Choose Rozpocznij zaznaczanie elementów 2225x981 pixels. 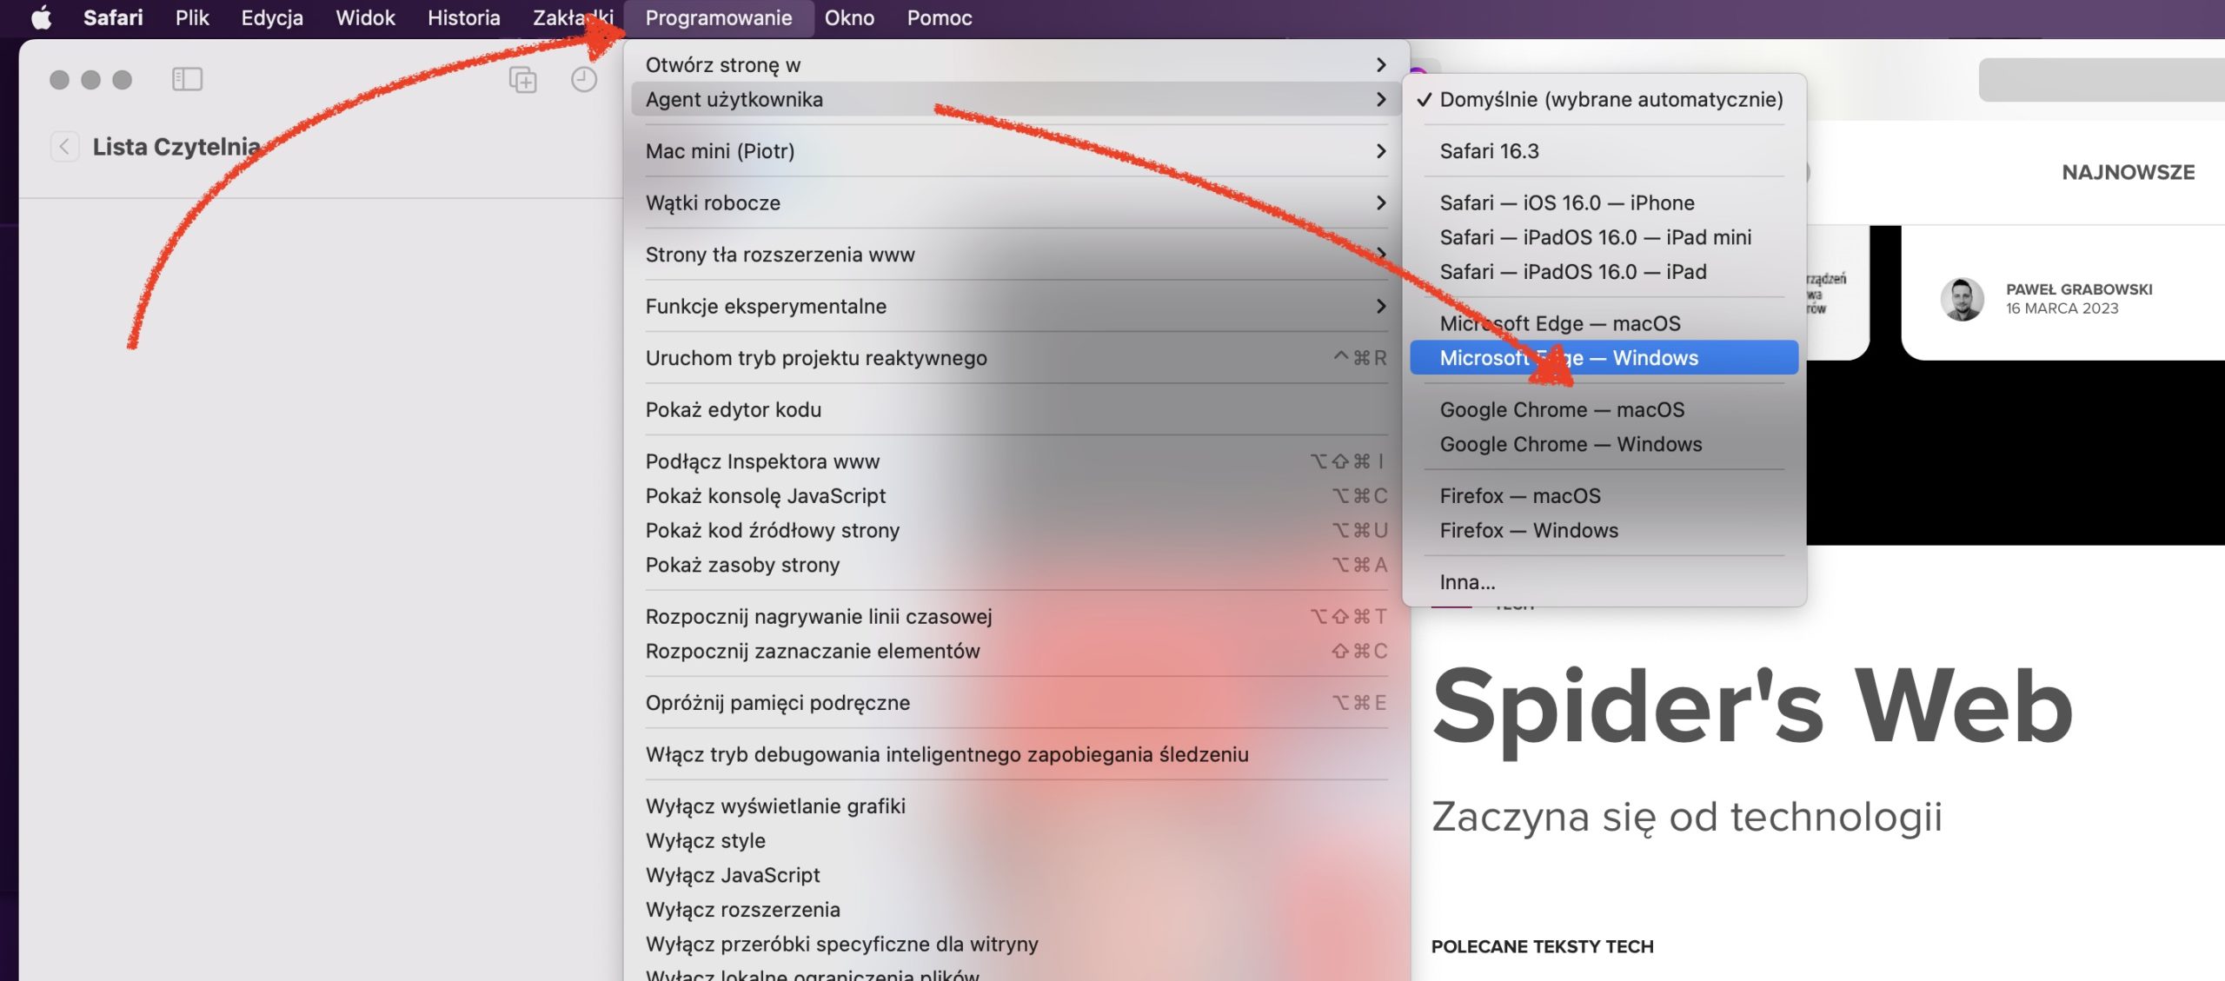(x=1015, y=651)
